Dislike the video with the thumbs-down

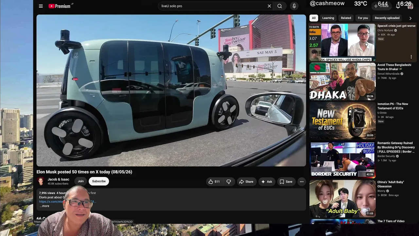[229, 182]
